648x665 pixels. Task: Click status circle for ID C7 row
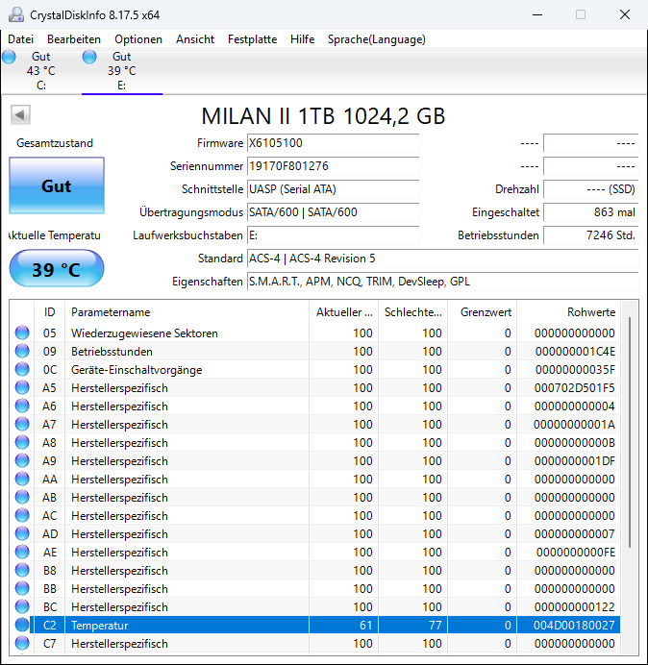[x=22, y=643]
